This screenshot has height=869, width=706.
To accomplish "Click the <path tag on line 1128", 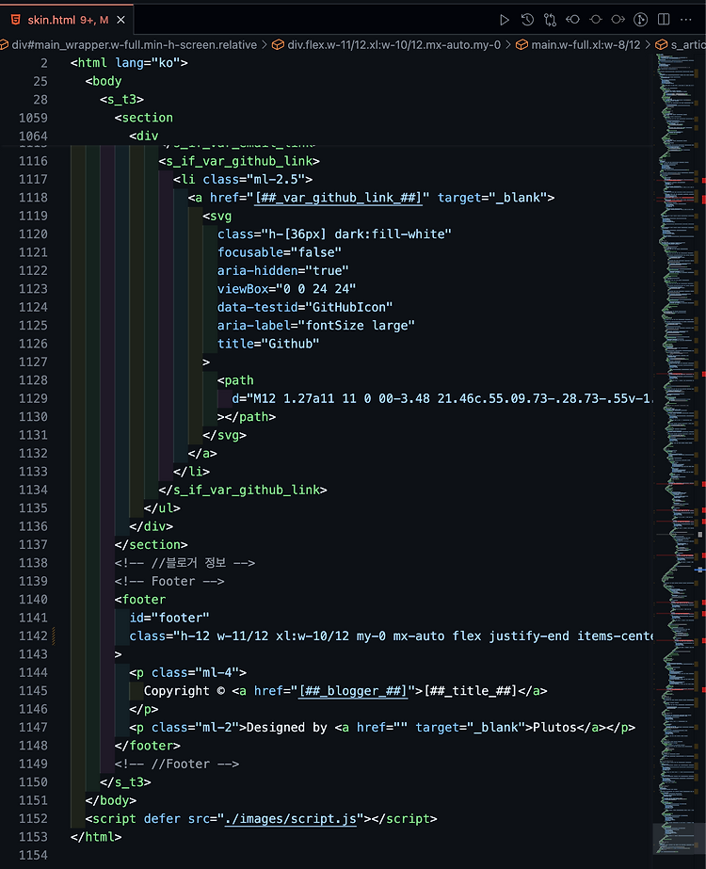I will click(x=235, y=380).
